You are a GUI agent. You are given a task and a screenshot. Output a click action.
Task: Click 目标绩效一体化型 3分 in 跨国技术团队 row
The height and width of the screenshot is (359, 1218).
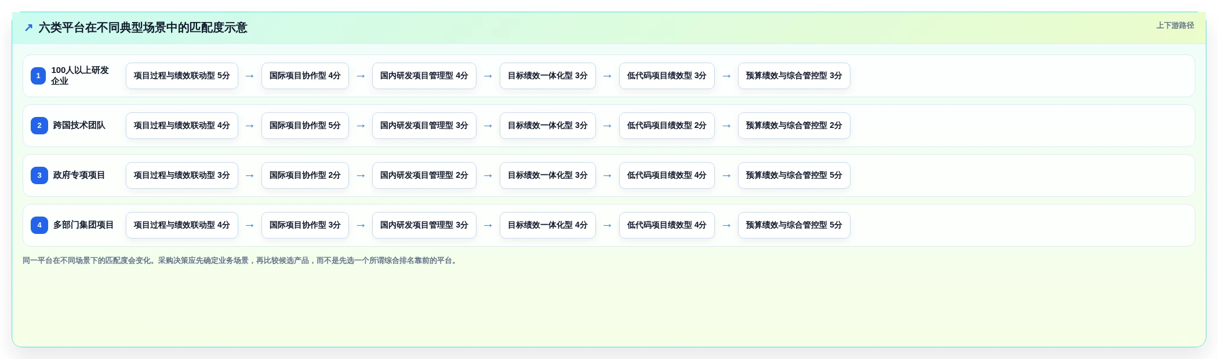[x=548, y=126]
